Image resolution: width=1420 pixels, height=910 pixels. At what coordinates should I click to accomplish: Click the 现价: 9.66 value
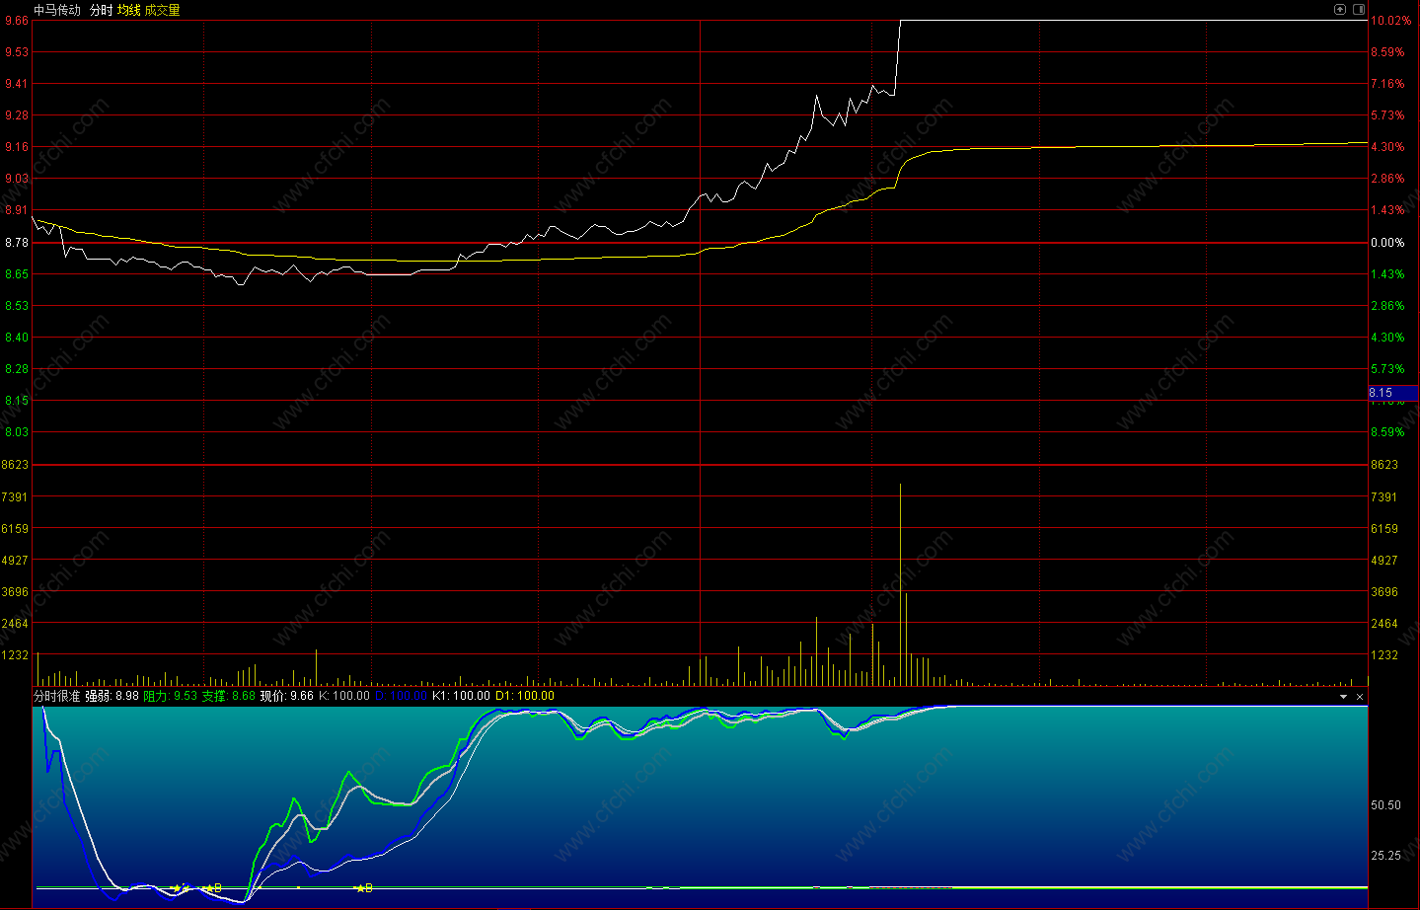click(x=286, y=696)
